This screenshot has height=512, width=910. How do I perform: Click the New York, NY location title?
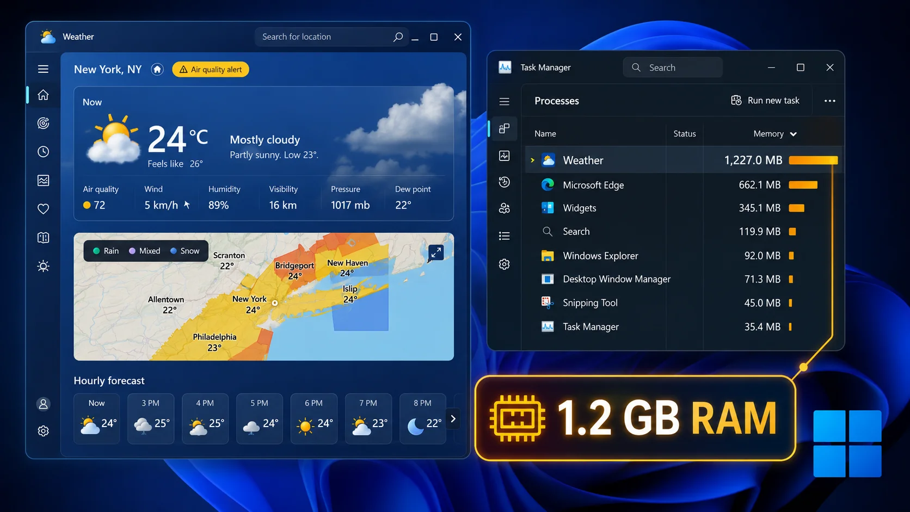click(x=108, y=70)
